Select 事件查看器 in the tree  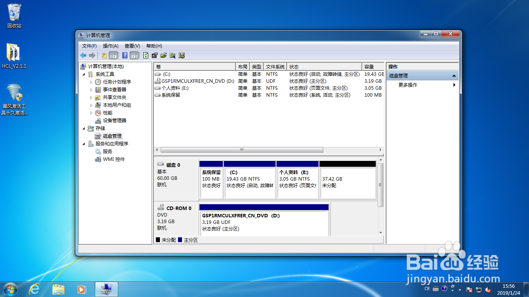click(115, 90)
